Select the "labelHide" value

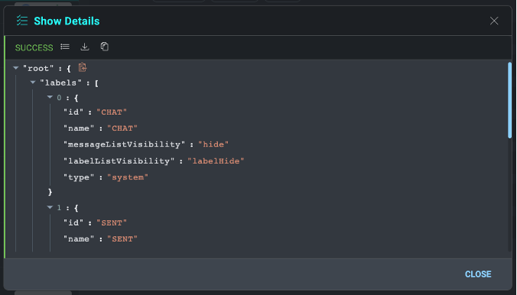click(216, 160)
